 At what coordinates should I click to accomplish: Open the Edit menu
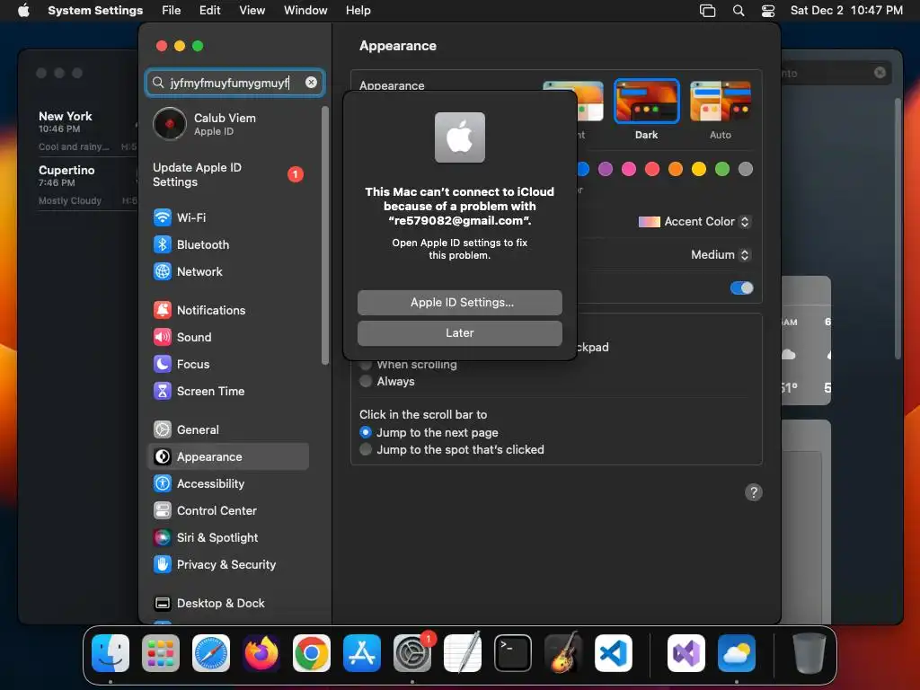coord(209,11)
